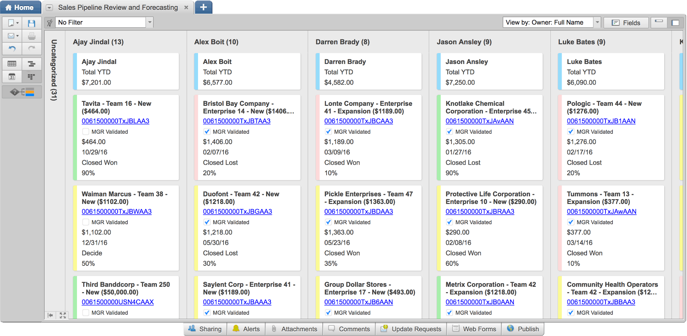
Task: Select the Protective Life Corporation card title
Action: (x=491, y=198)
